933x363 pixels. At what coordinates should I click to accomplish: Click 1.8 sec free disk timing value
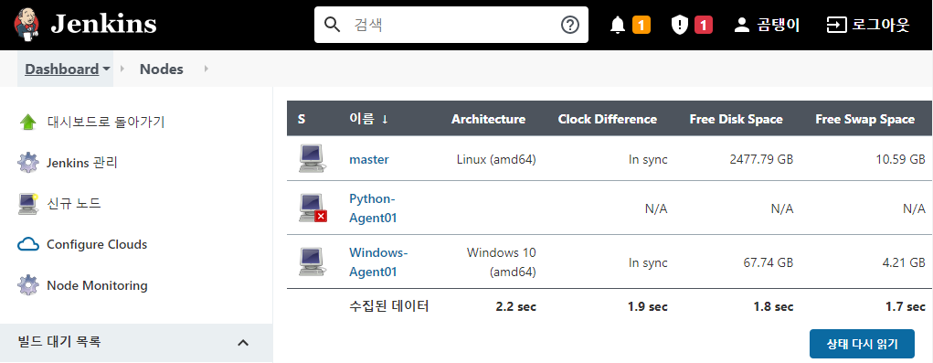point(773,307)
